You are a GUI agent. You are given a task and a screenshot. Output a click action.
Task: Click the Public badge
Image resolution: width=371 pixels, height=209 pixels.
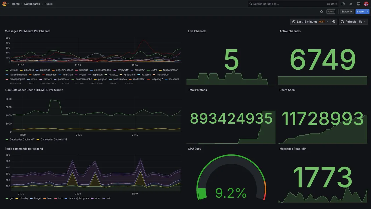pyautogui.click(x=331, y=12)
